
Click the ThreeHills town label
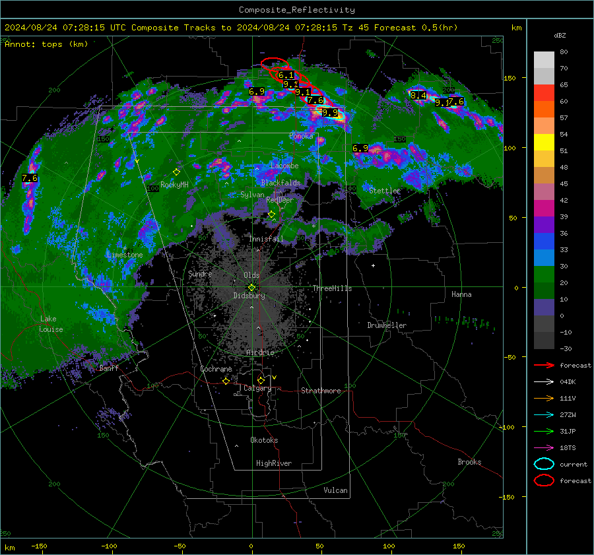pos(332,288)
